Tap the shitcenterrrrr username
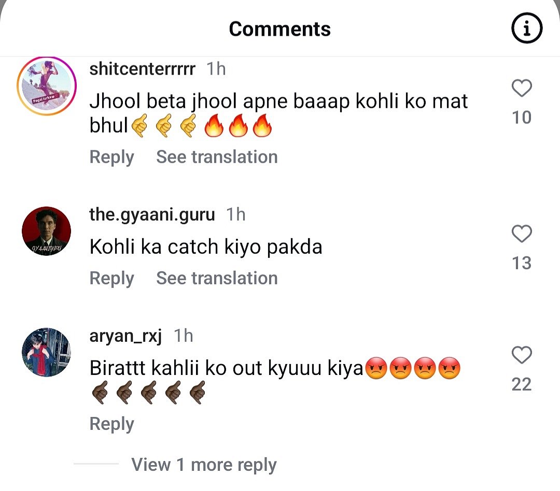Image resolution: width=560 pixels, height=491 pixels. pyautogui.click(x=142, y=69)
